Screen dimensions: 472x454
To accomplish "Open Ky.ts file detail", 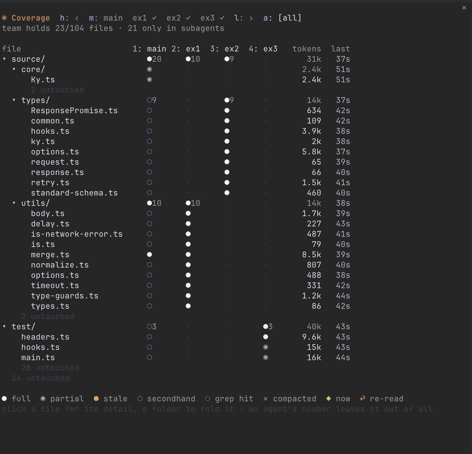I will pos(43,80).
